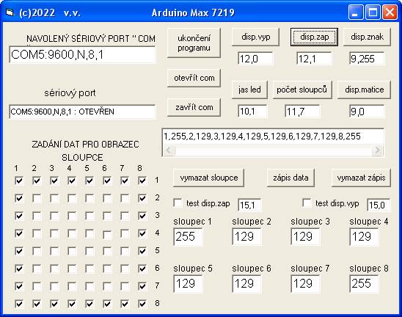Check column 5 row 5 checkbox

(89, 251)
